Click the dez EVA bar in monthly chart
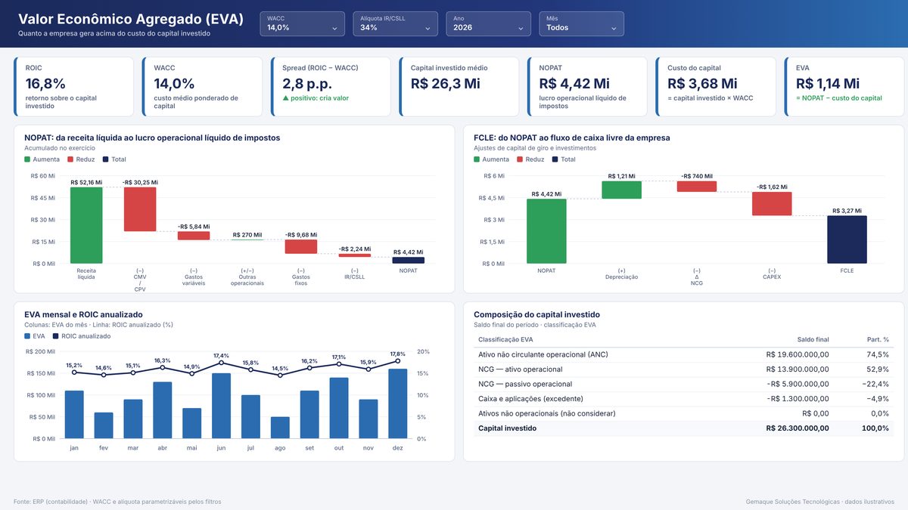This screenshot has width=908, height=510. (398, 403)
